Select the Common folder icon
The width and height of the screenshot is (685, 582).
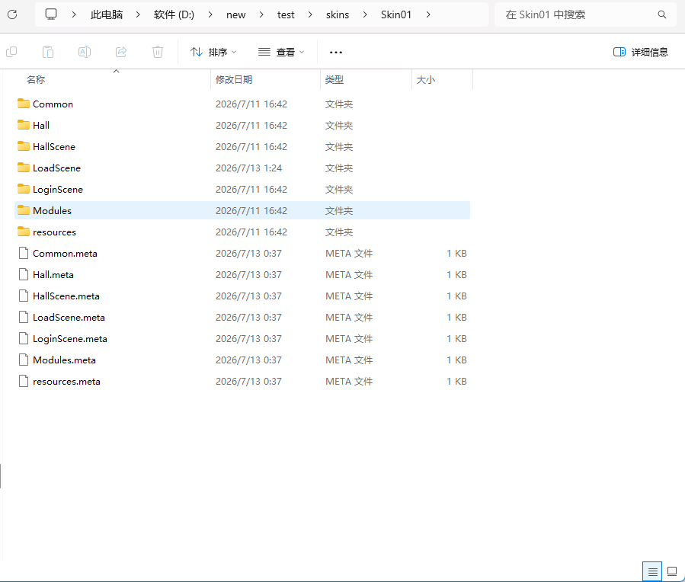[24, 104]
